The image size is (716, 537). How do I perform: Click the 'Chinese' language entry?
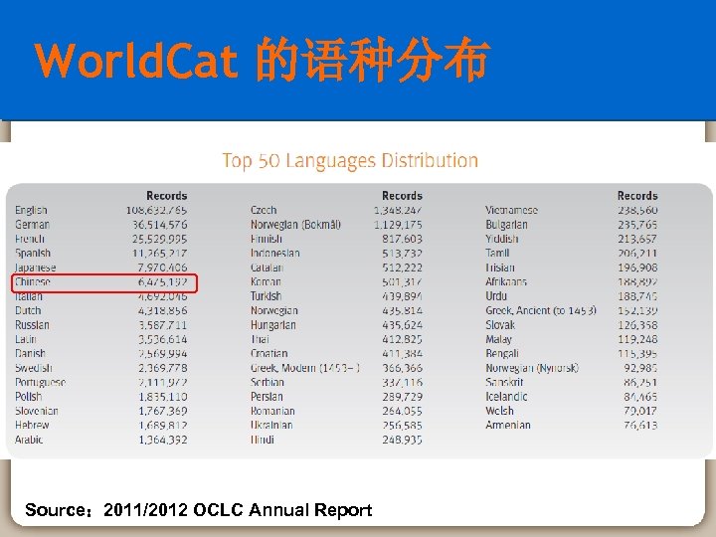pyautogui.click(x=33, y=281)
